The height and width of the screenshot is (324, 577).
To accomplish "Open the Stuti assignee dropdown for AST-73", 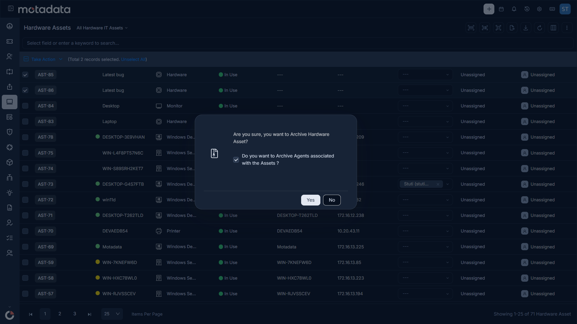I will pos(447,184).
